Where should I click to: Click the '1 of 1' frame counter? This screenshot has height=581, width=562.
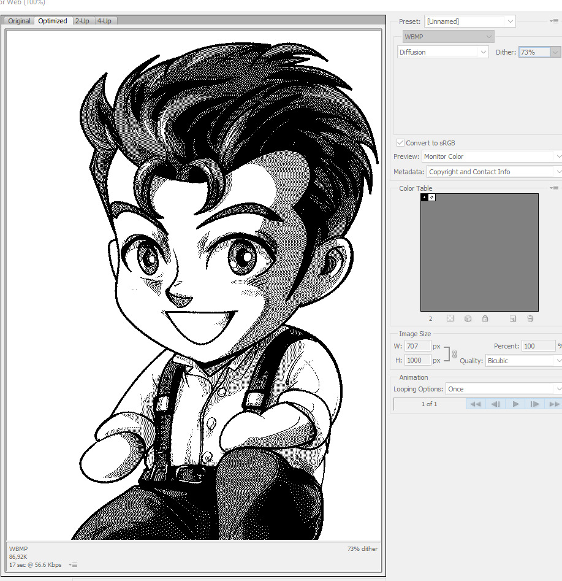coord(430,404)
